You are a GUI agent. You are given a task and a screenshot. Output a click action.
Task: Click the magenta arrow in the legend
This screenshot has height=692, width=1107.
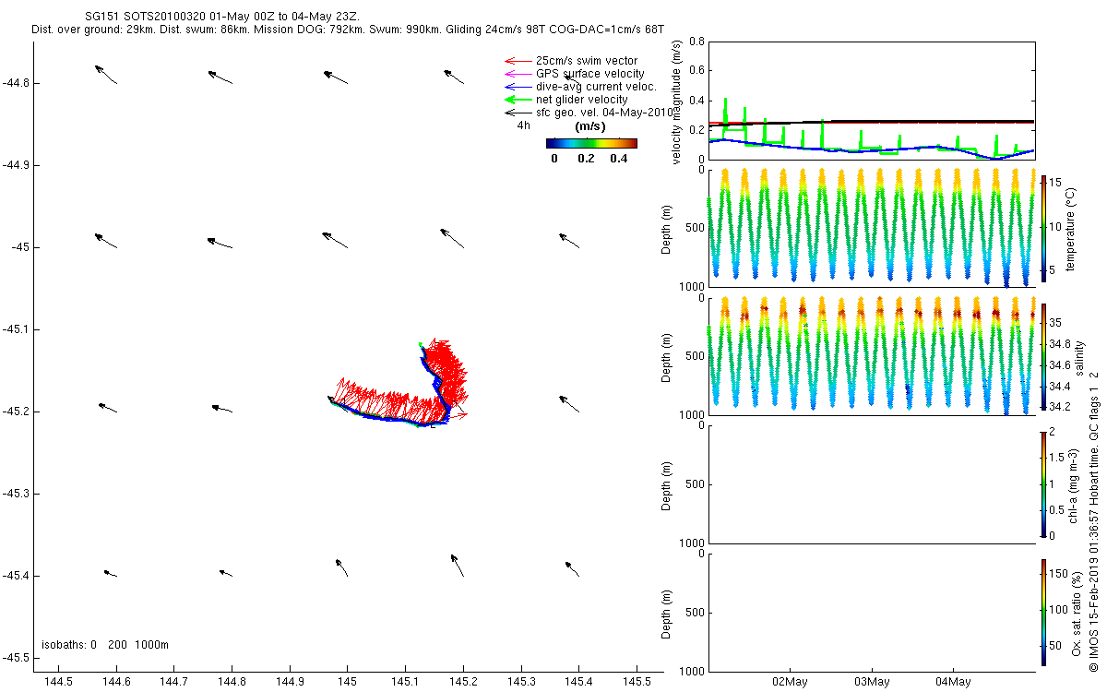(x=517, y=74)
